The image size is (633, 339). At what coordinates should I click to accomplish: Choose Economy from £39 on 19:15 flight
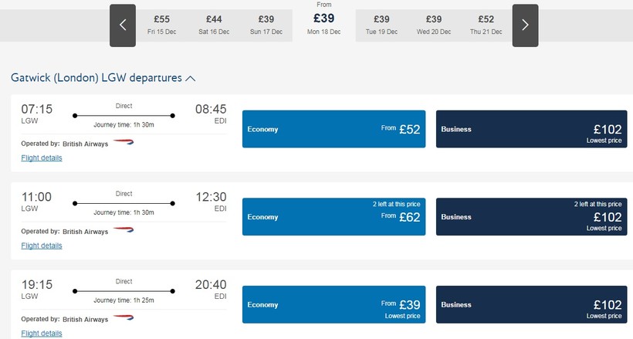333,304
